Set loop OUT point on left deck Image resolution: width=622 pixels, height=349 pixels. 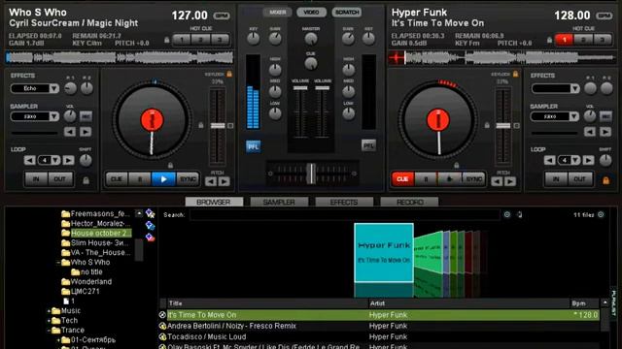pyautogui.click(x=60, y=179)
